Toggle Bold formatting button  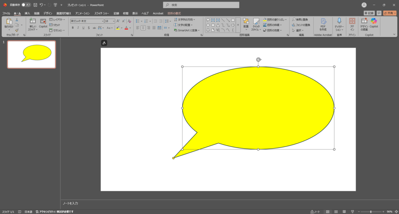coord(72,28)
